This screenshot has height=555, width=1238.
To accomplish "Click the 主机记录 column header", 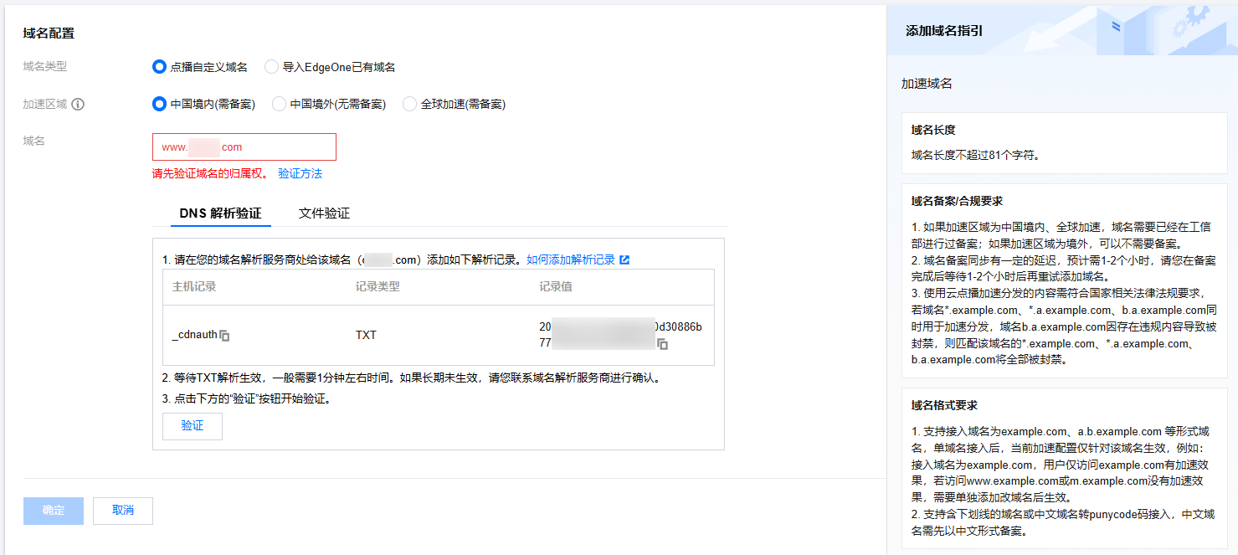I will point(194,286).
